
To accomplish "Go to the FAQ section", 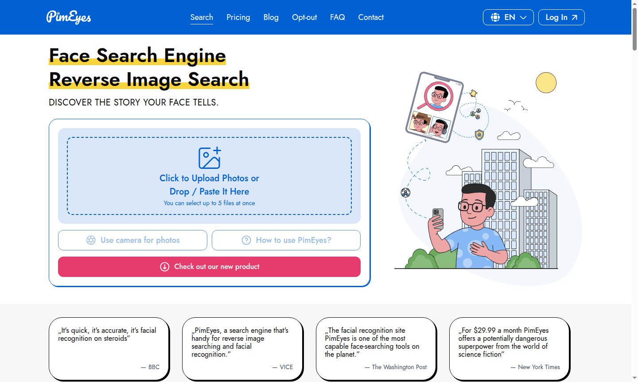I will [337, 17].
